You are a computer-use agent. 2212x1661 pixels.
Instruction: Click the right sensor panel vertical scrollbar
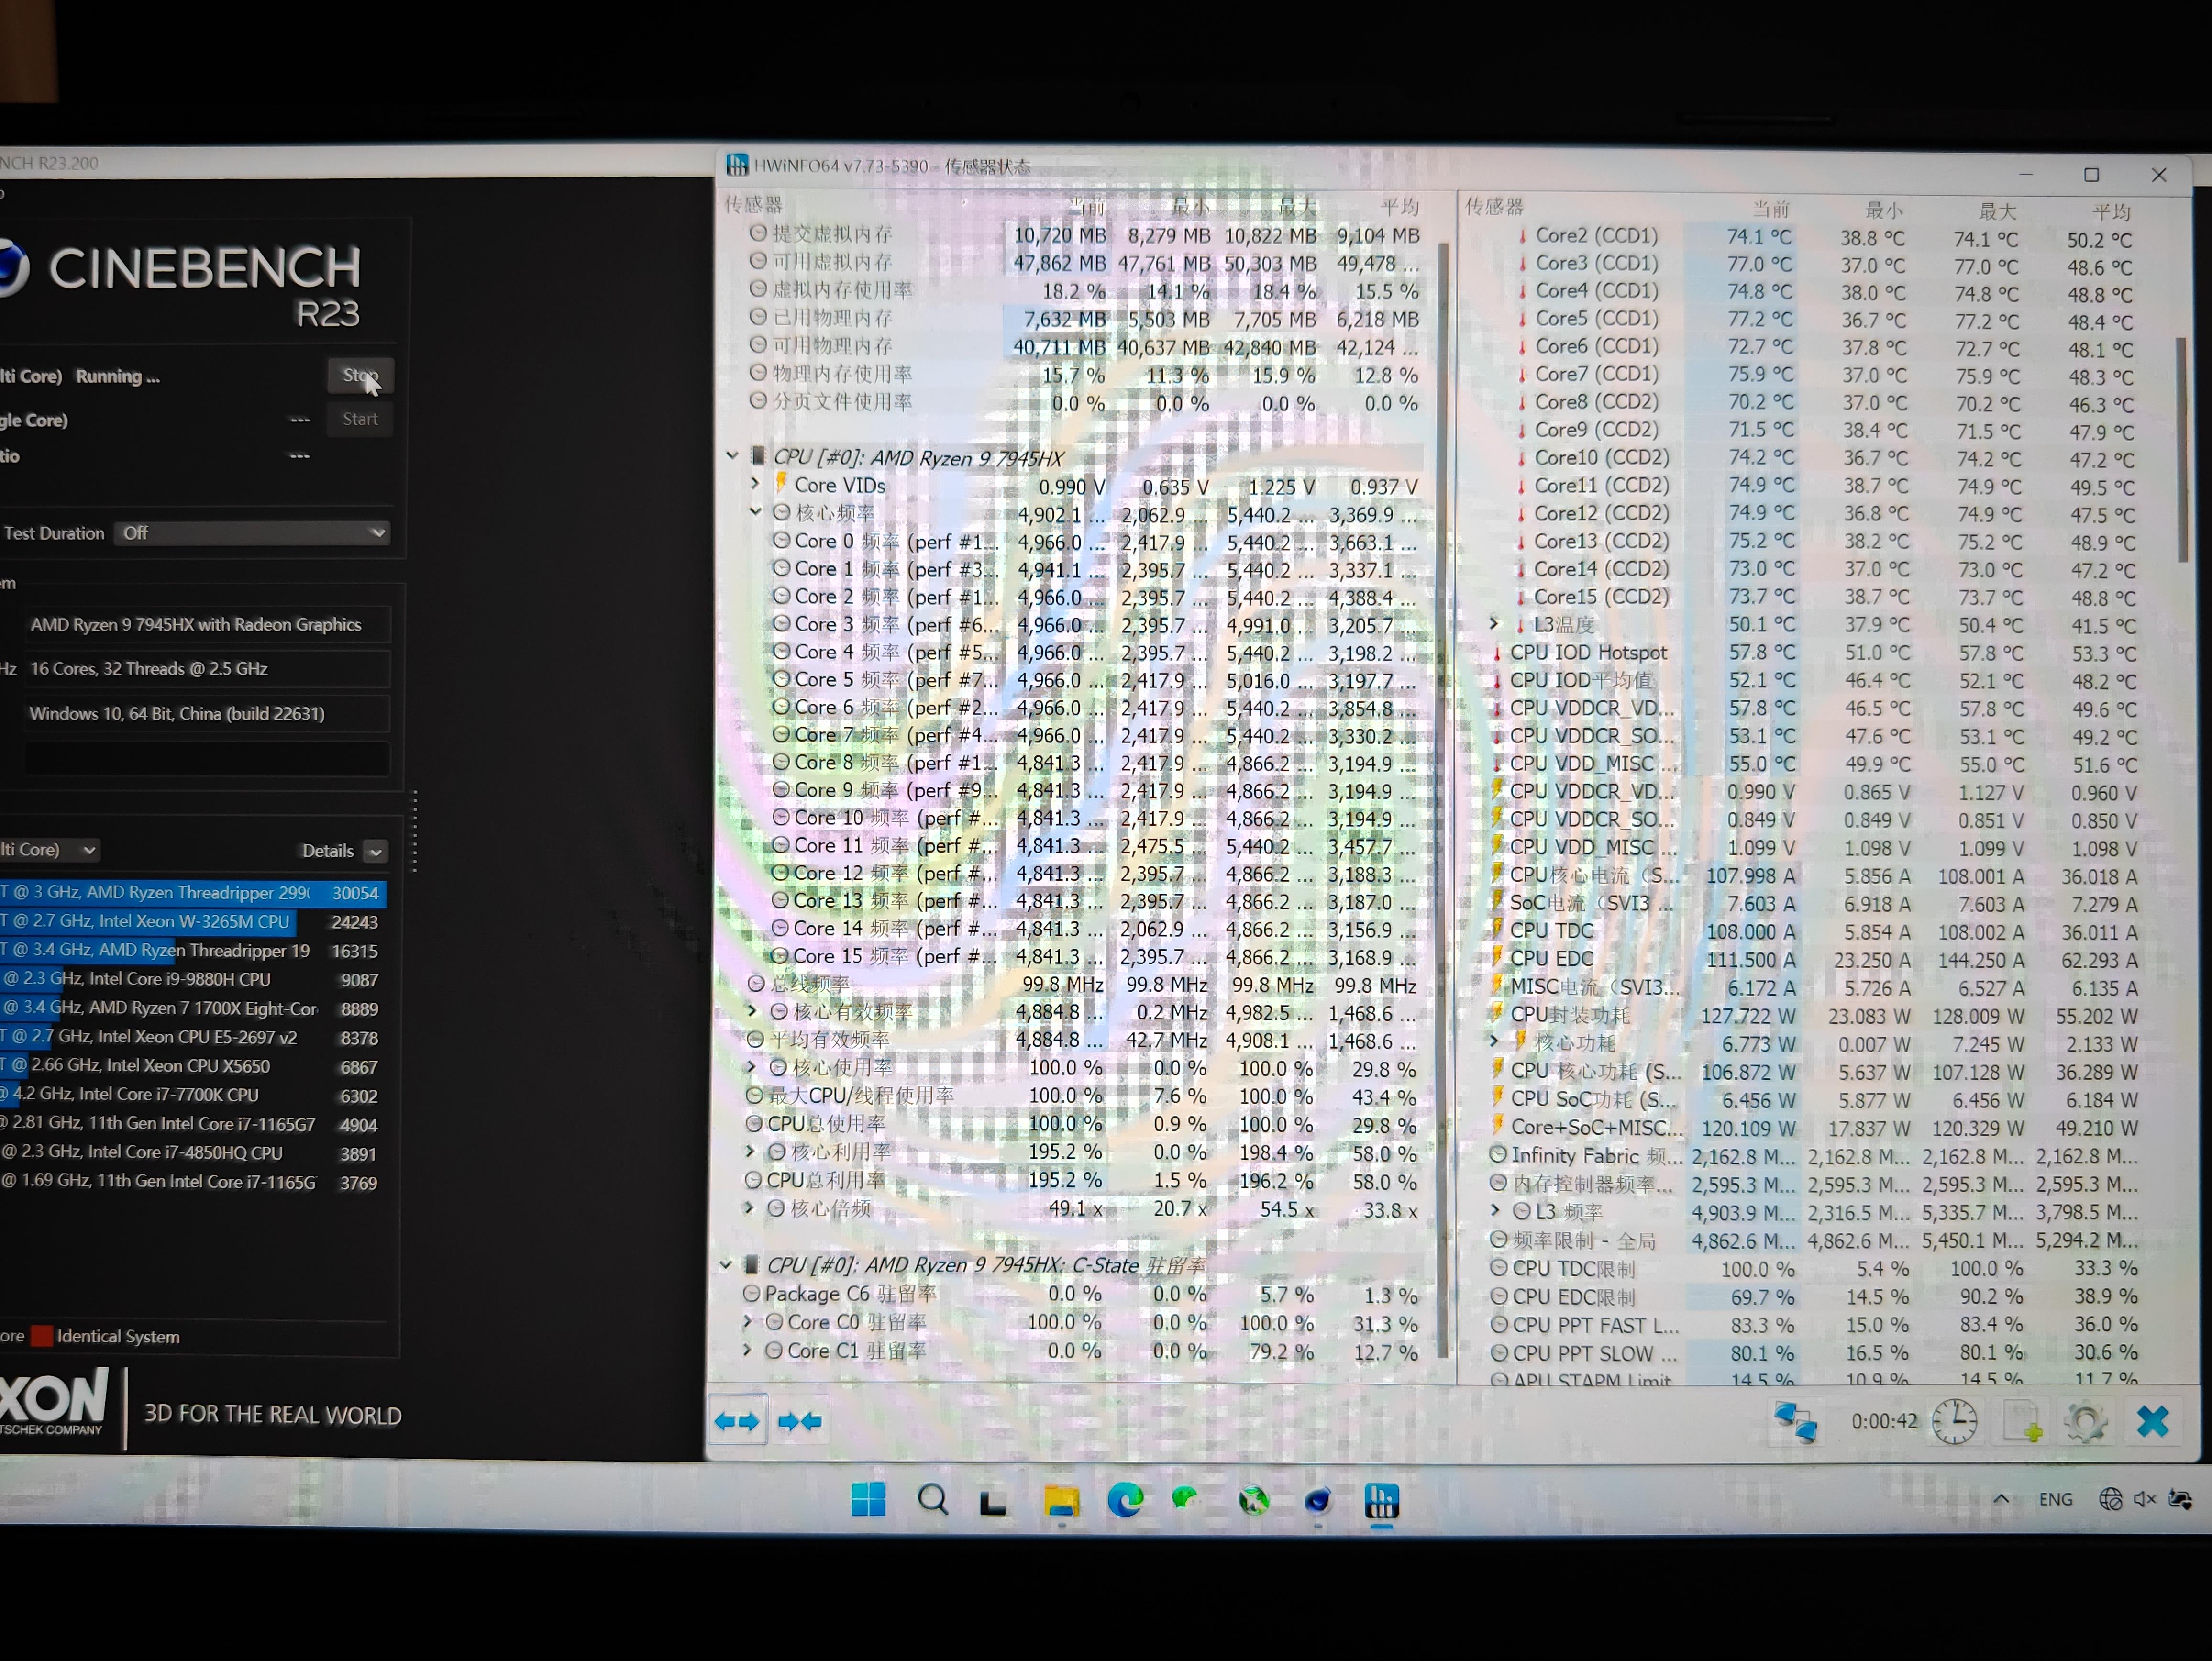tap(2182, 450)
